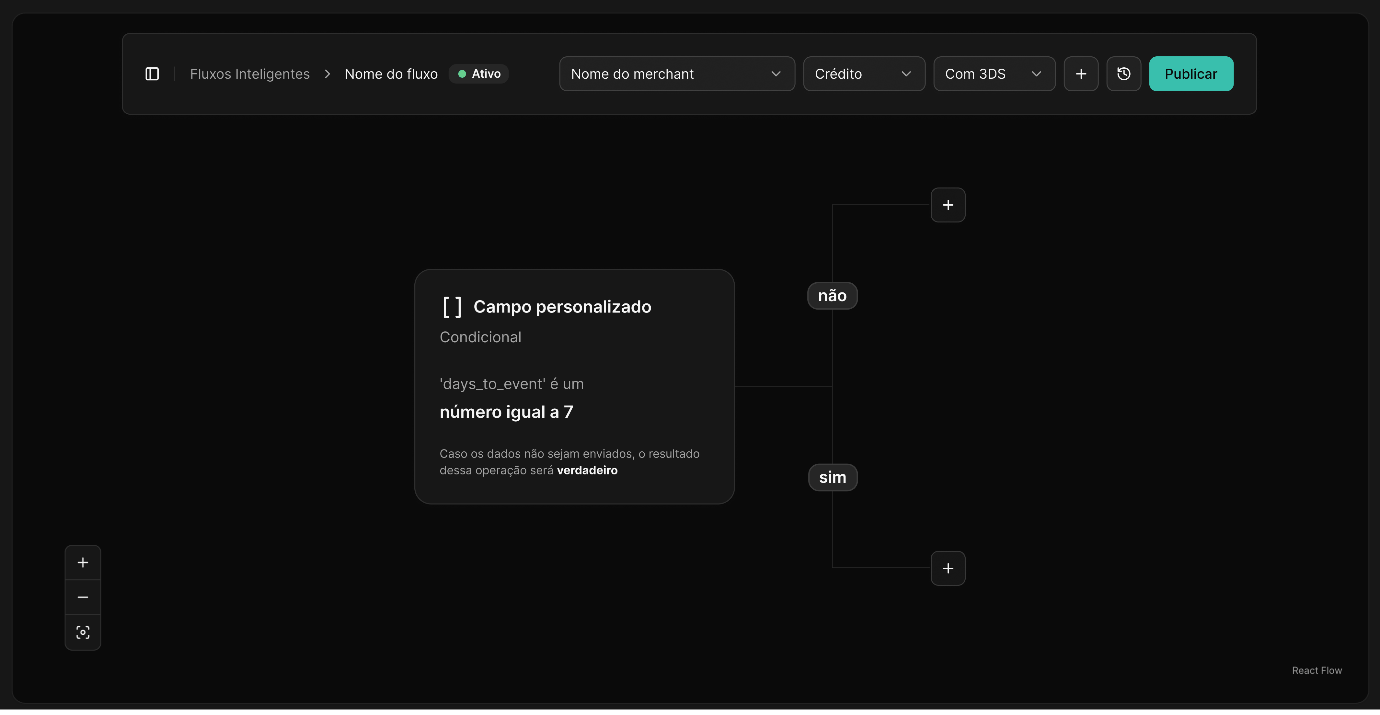
Task: Zoom in the canvas
Action: point(83,563)
